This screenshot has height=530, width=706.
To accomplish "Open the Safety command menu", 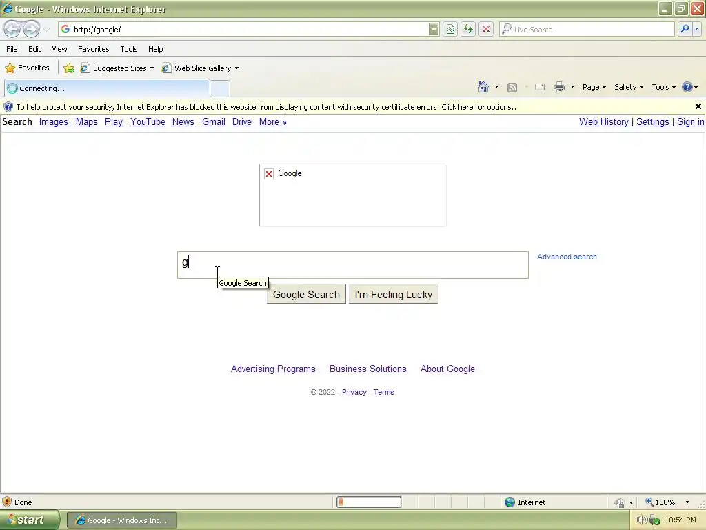I will [629, 87].
